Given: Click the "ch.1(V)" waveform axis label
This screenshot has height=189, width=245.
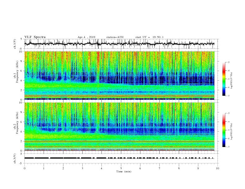Looking at the screenshot, I should (15, 44).
